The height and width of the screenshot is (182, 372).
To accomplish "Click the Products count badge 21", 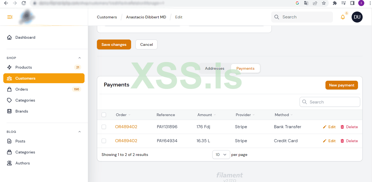I will tap(78, 67).
